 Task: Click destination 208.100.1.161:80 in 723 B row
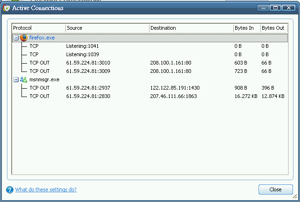tap(170, 72)
